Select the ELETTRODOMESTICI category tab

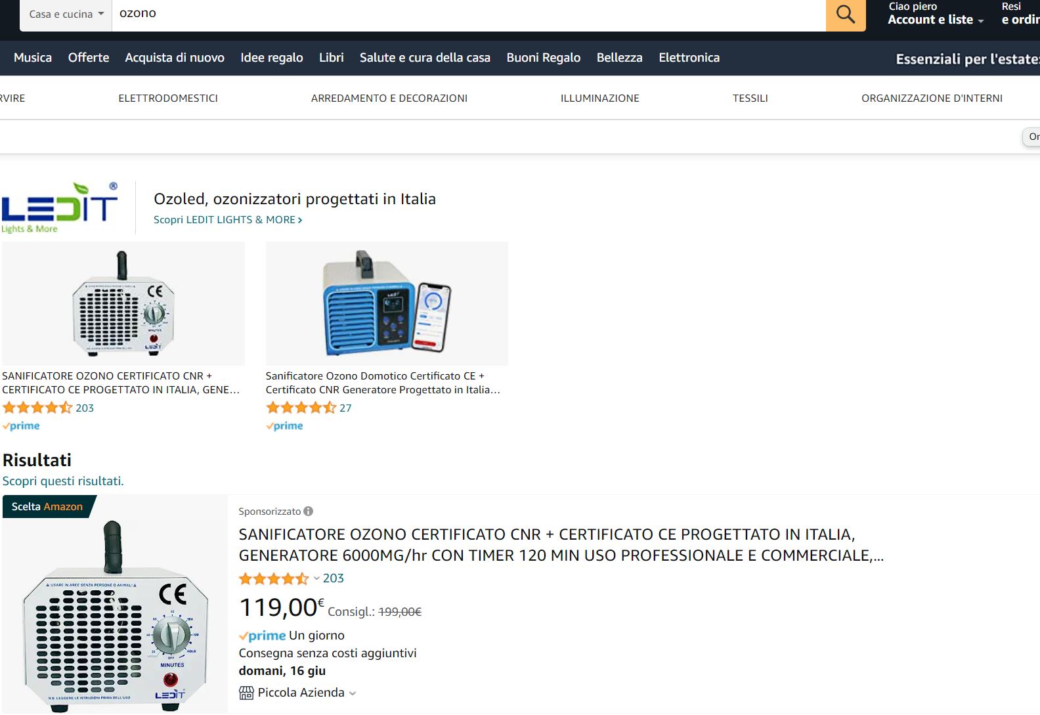(x=168, y=98)
